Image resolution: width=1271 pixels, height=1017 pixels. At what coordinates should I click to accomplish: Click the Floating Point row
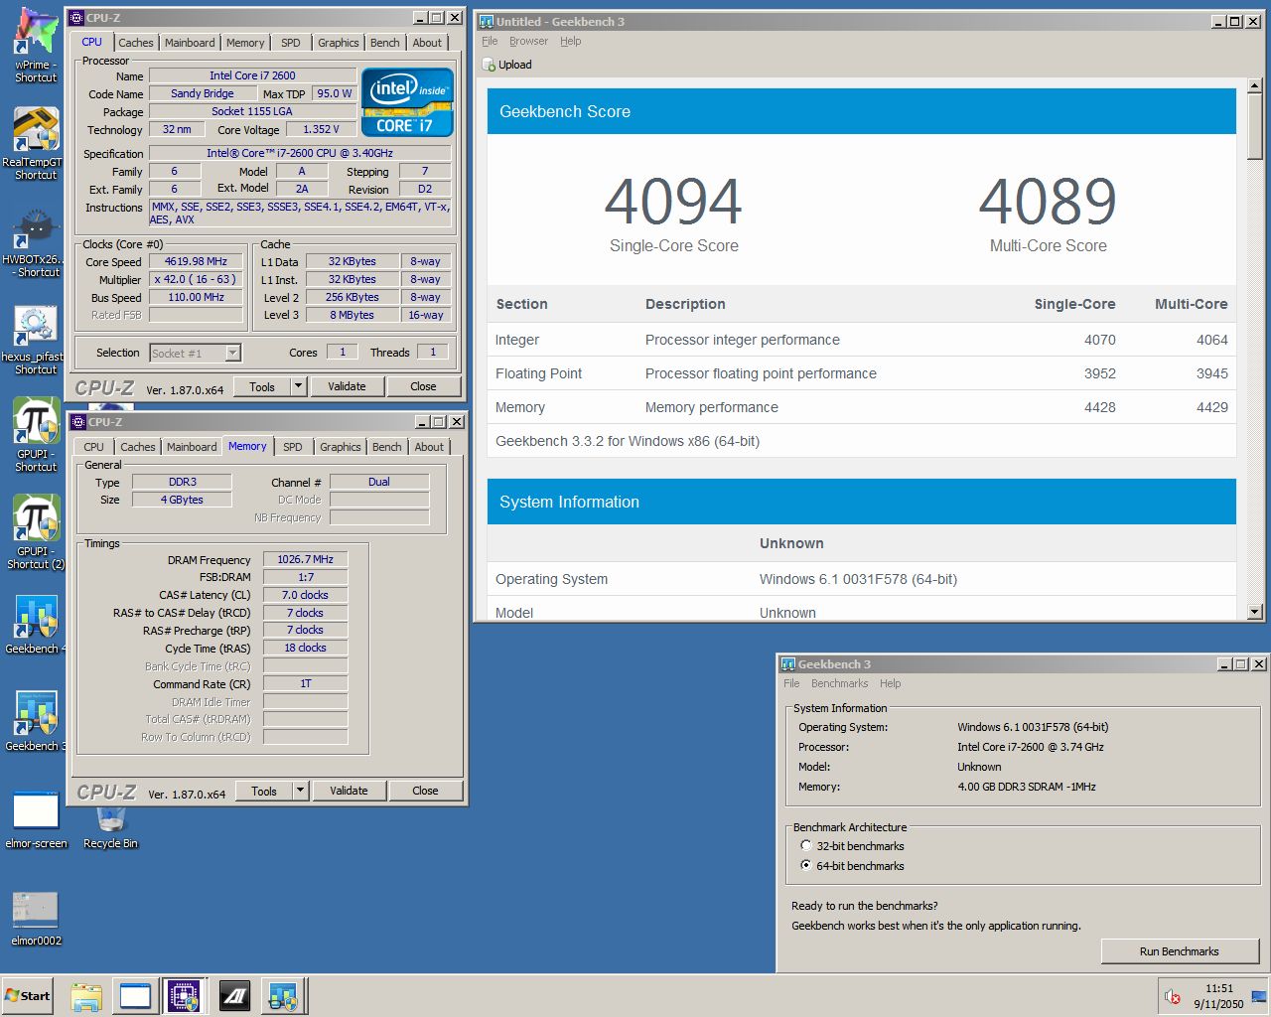click(x=862, y=373)
